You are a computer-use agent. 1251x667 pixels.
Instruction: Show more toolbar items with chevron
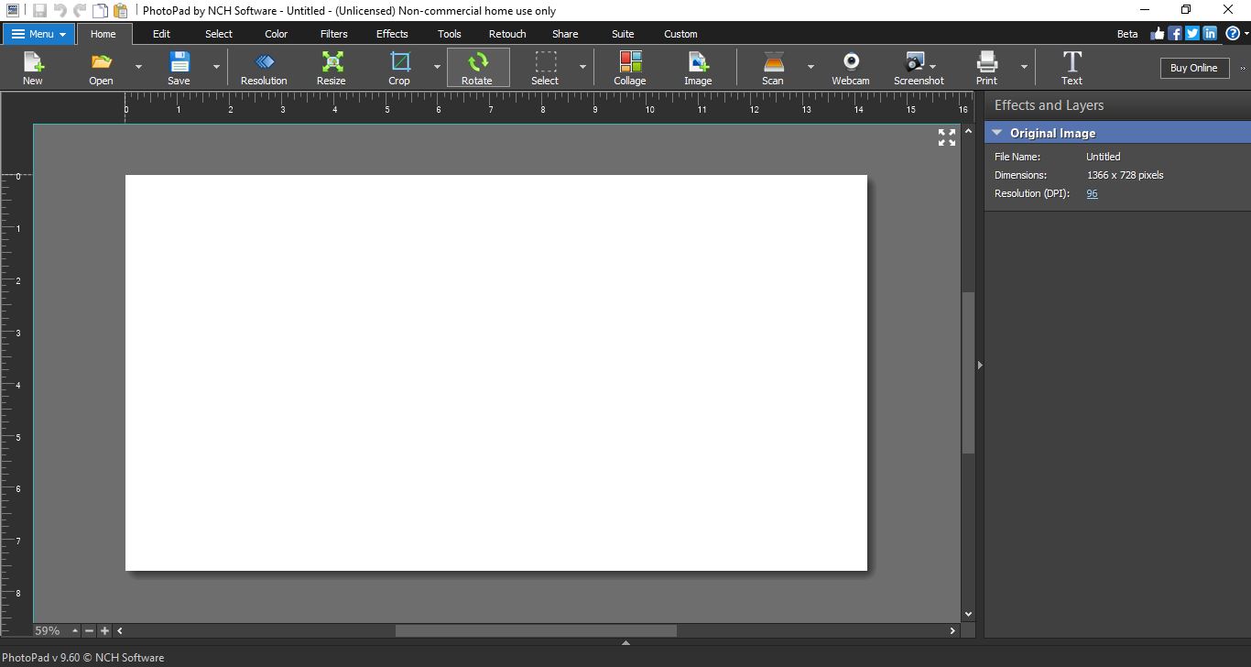pos(1244,68)
